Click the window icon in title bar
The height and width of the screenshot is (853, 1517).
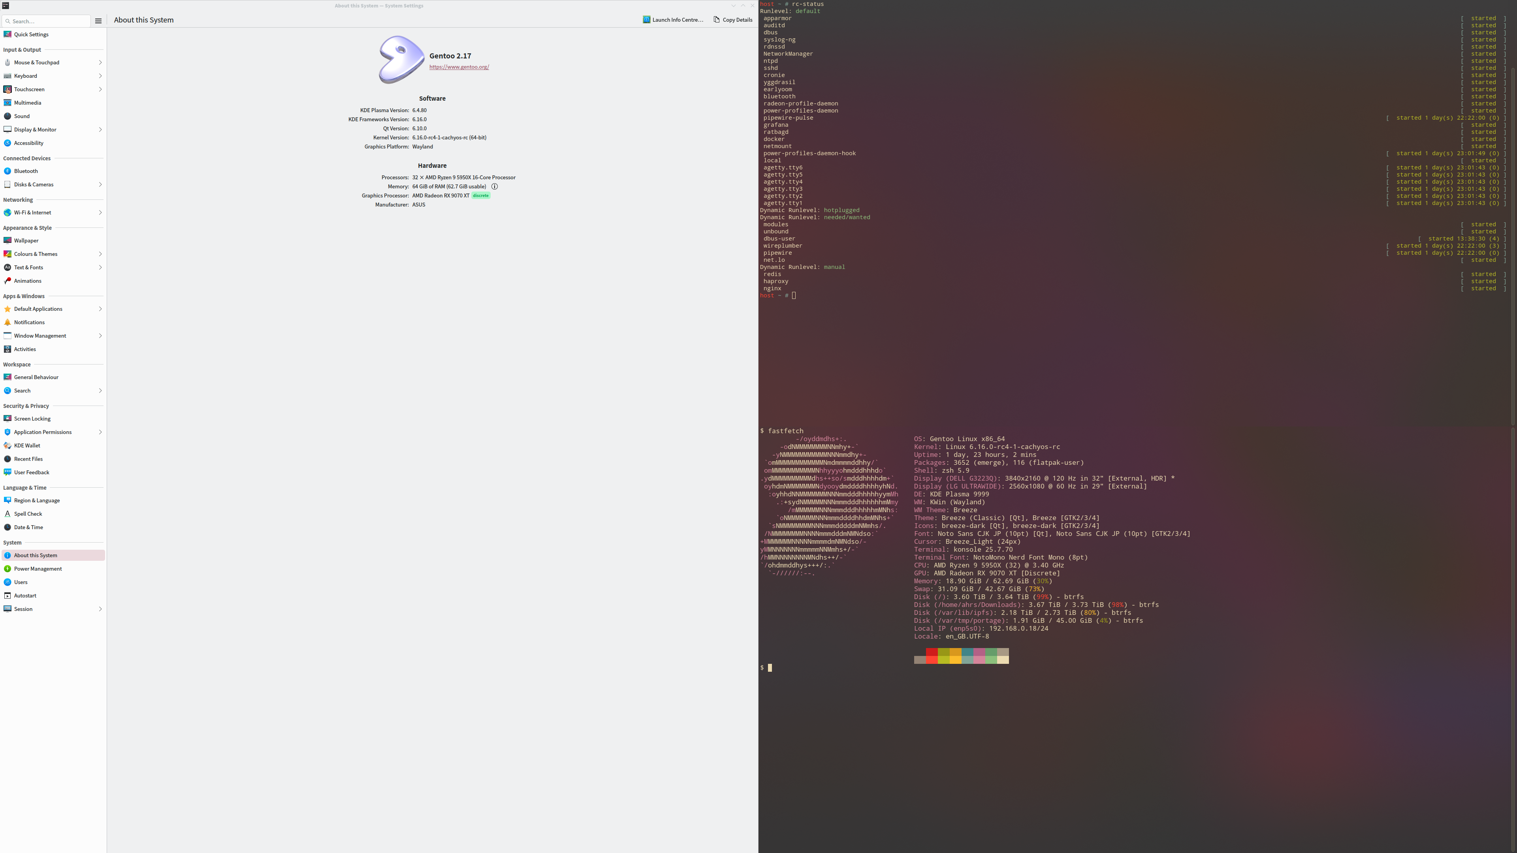point(5,6)
